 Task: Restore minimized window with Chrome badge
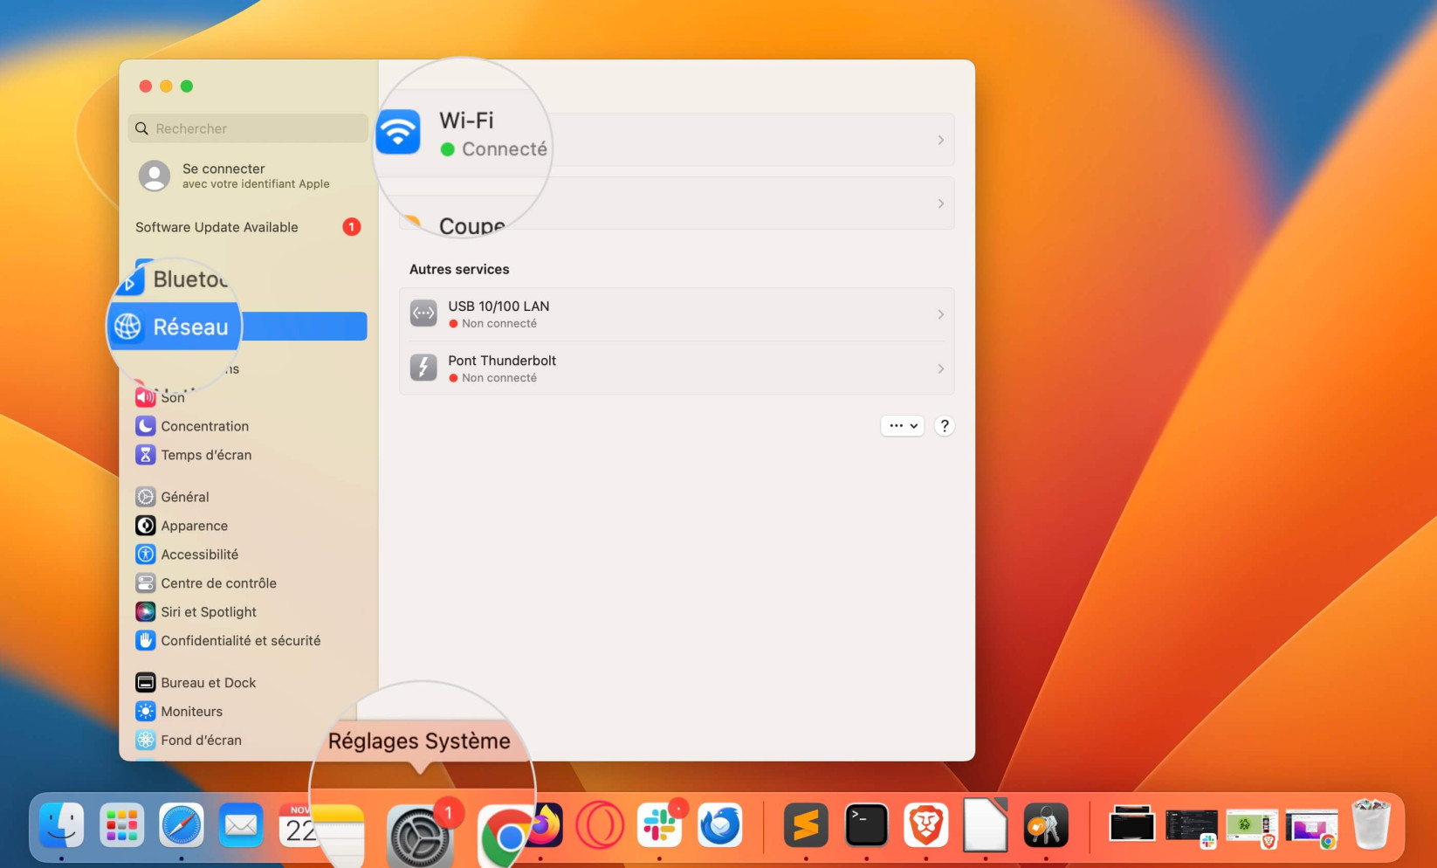pos(1311,826)
